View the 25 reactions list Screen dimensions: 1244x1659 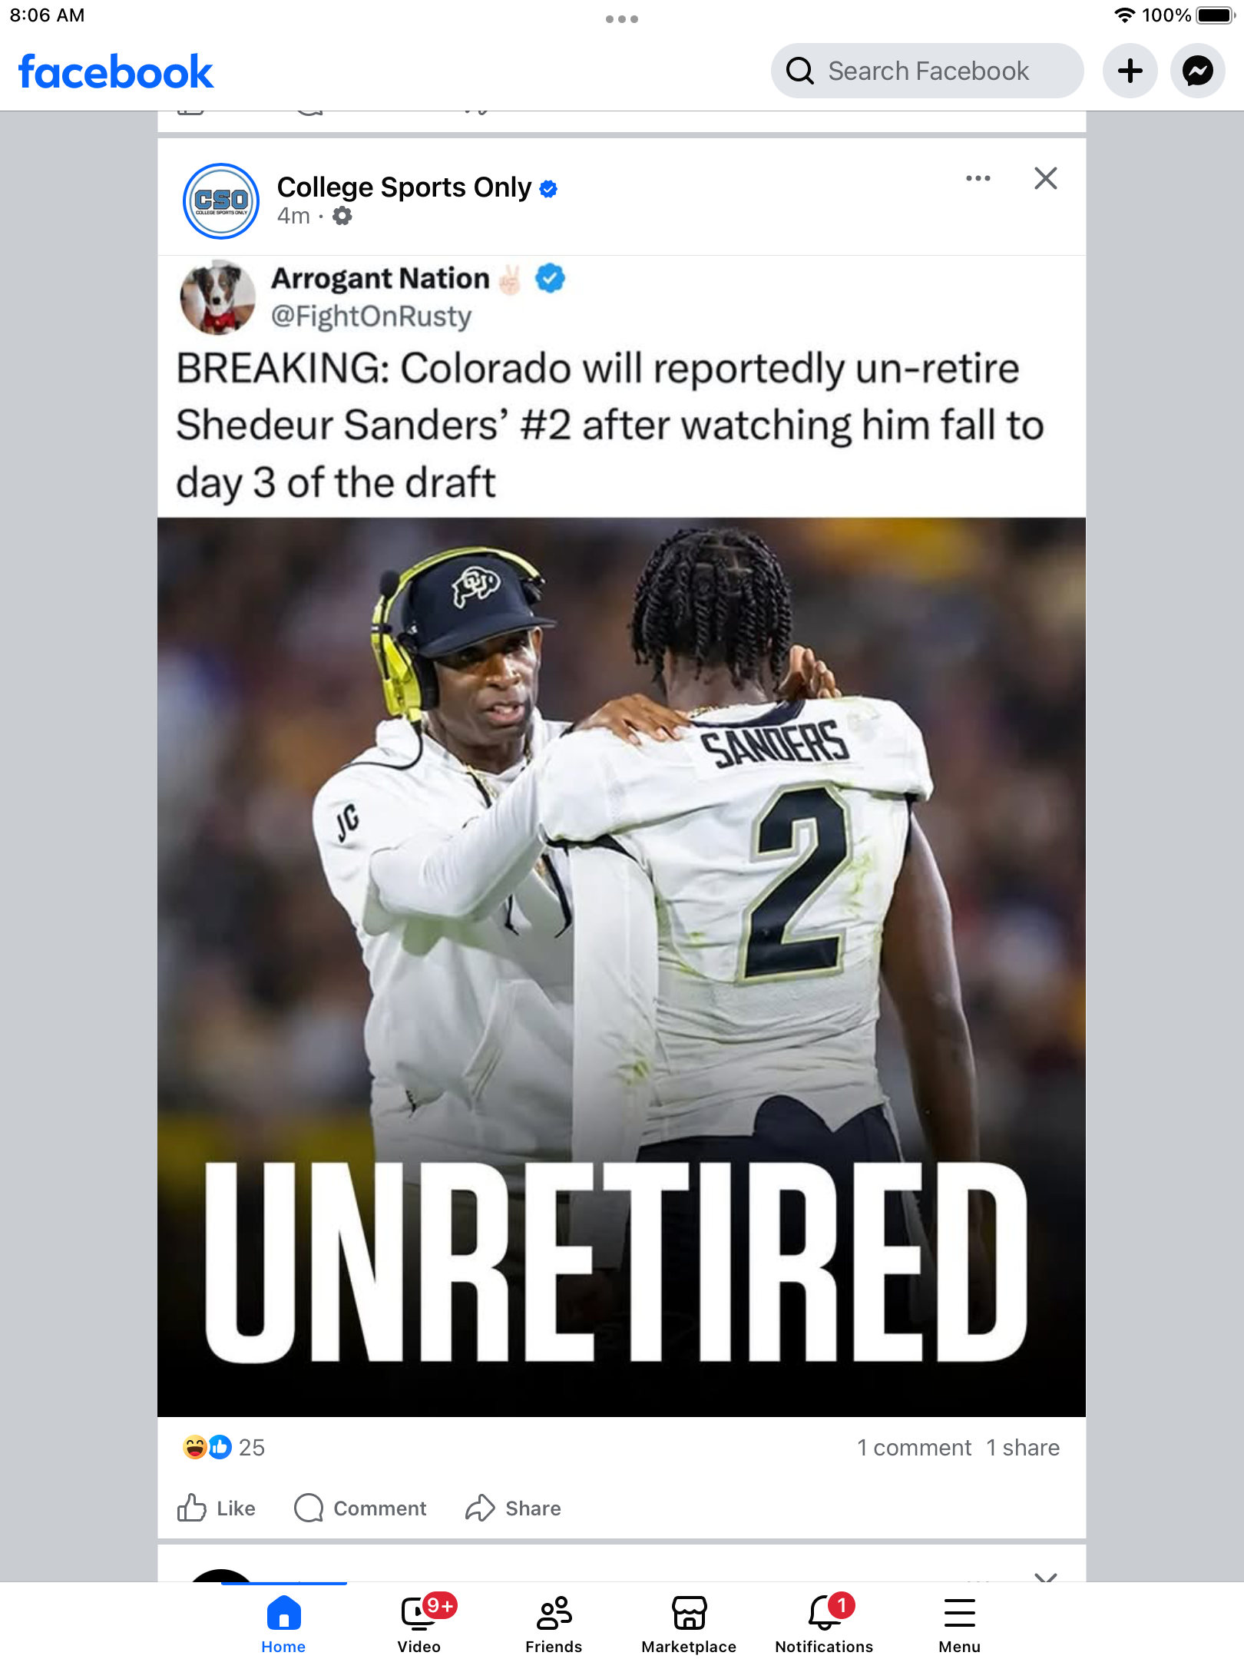[223, 1448]
